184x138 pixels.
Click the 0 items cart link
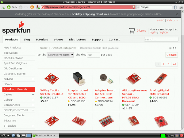[x=141, y=31]
